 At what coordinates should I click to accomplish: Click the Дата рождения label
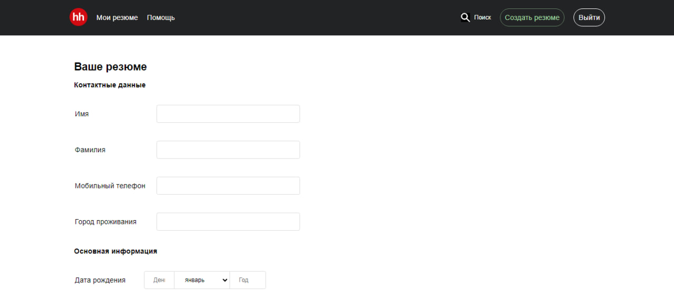100,280
